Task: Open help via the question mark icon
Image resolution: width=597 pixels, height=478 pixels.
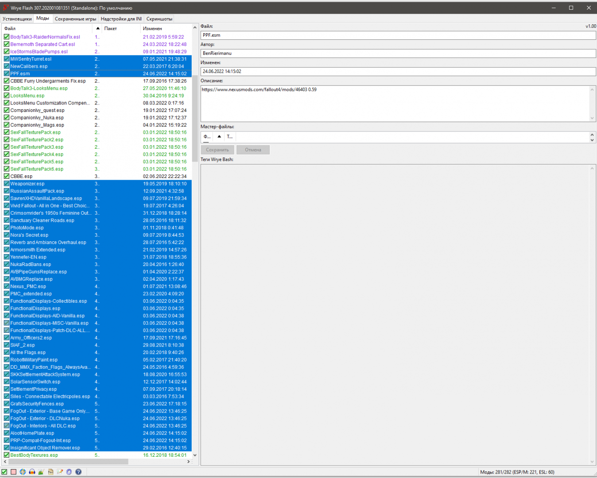Action: coord(78,472)
